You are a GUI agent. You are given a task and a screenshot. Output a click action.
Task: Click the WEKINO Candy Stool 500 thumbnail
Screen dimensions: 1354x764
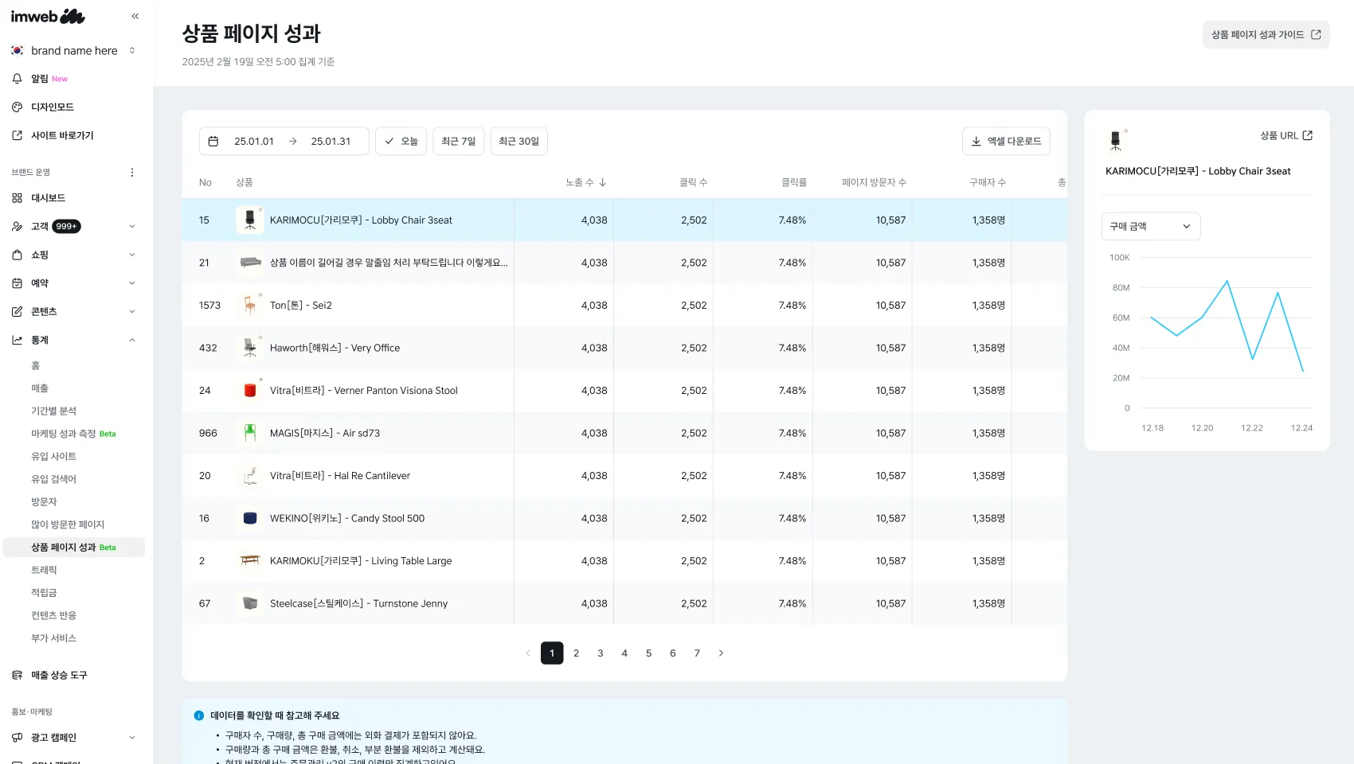250,518
